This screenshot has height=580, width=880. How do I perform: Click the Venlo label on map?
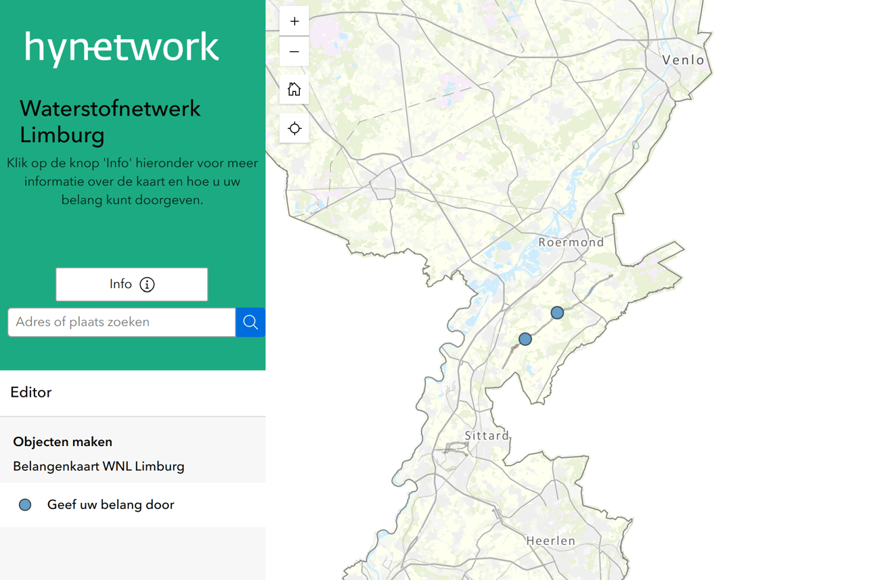(x=683, y=60)
